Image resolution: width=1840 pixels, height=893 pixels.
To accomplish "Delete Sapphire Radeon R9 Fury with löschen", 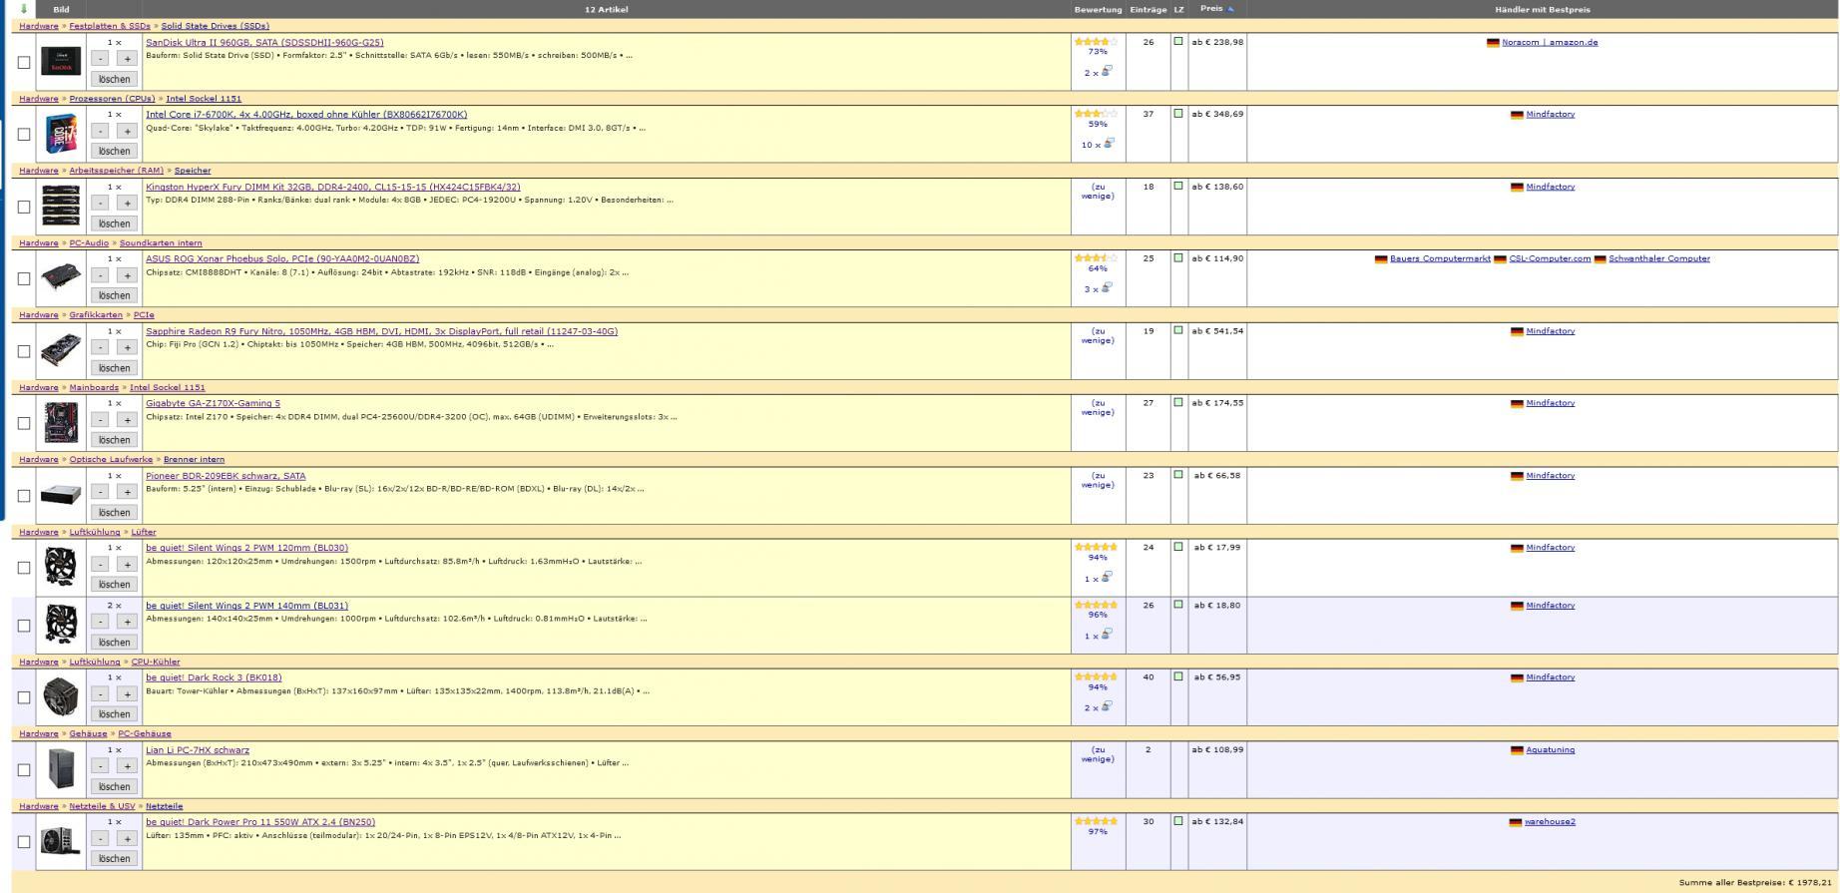I will pos(114,368).
